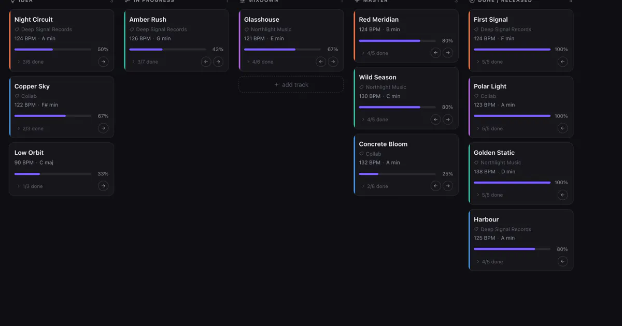Move First Signal back with its arrow
The image size is (622, 326).
(562, 62)
